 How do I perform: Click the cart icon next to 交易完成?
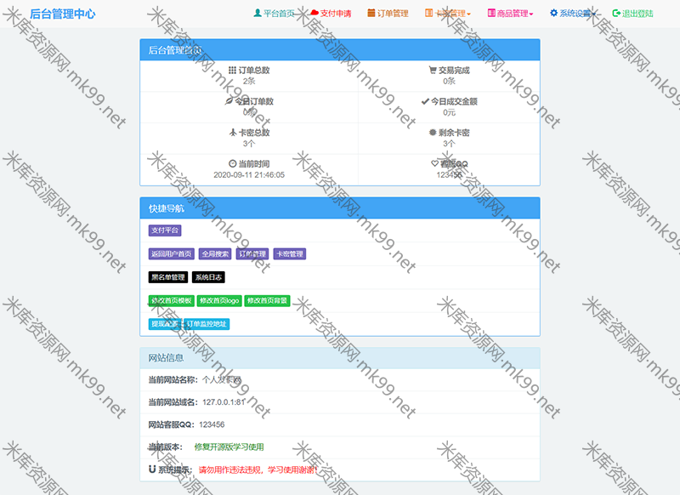click(433, 70)
